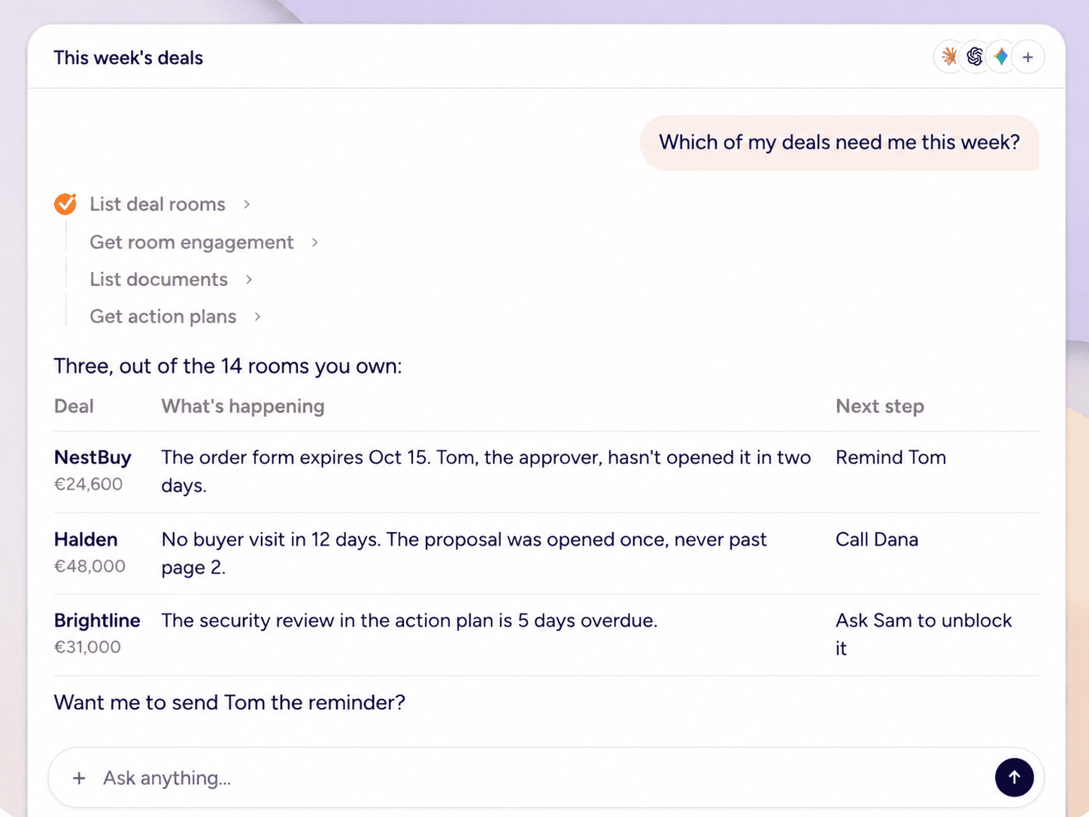Click the "Ask Sam to unblock it" next step

924,634
